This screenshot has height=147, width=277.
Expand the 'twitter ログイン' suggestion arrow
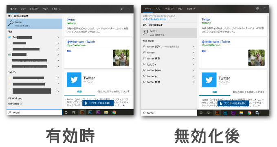pyautogui.click(x=193, y=46)
